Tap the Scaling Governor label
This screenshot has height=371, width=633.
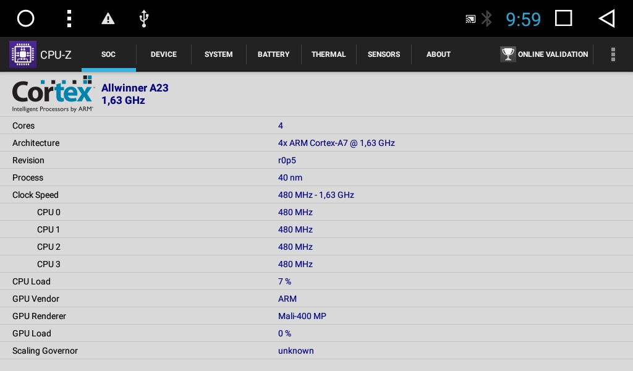[45, 351]
